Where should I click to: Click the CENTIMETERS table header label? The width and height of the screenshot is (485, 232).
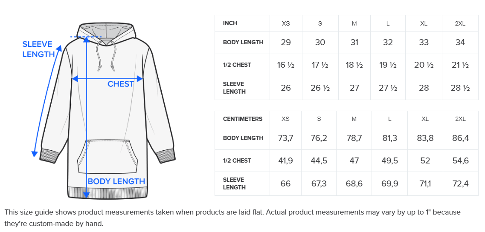243,119
